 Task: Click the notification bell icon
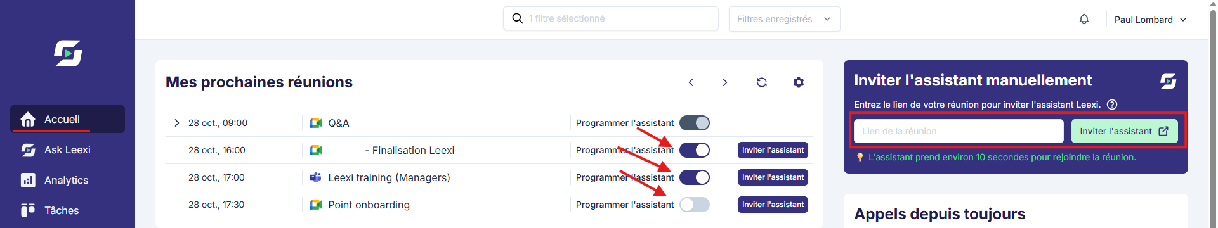click(x=1084, y=19)
